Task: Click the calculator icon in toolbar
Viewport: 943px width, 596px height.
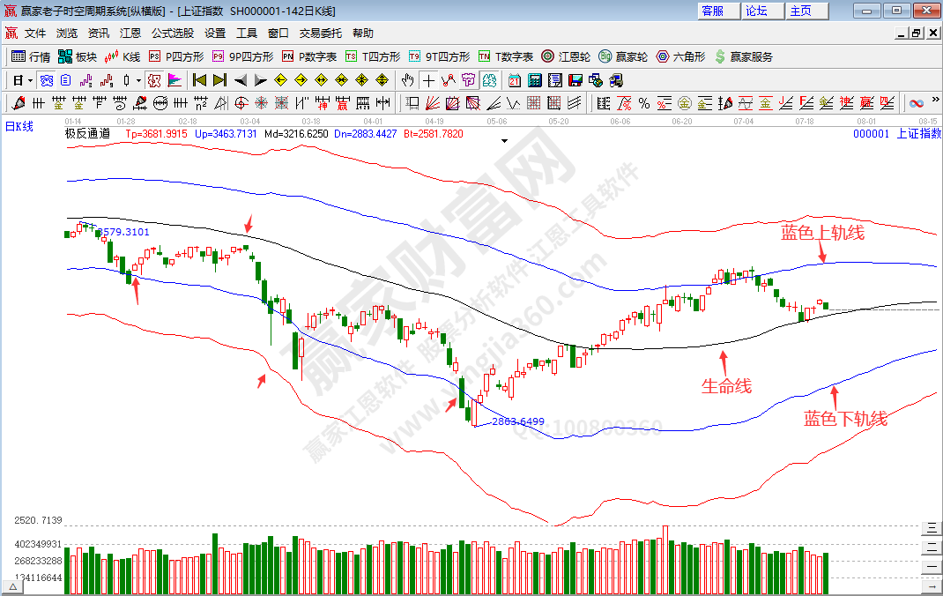Action: (x=534, y=80)
